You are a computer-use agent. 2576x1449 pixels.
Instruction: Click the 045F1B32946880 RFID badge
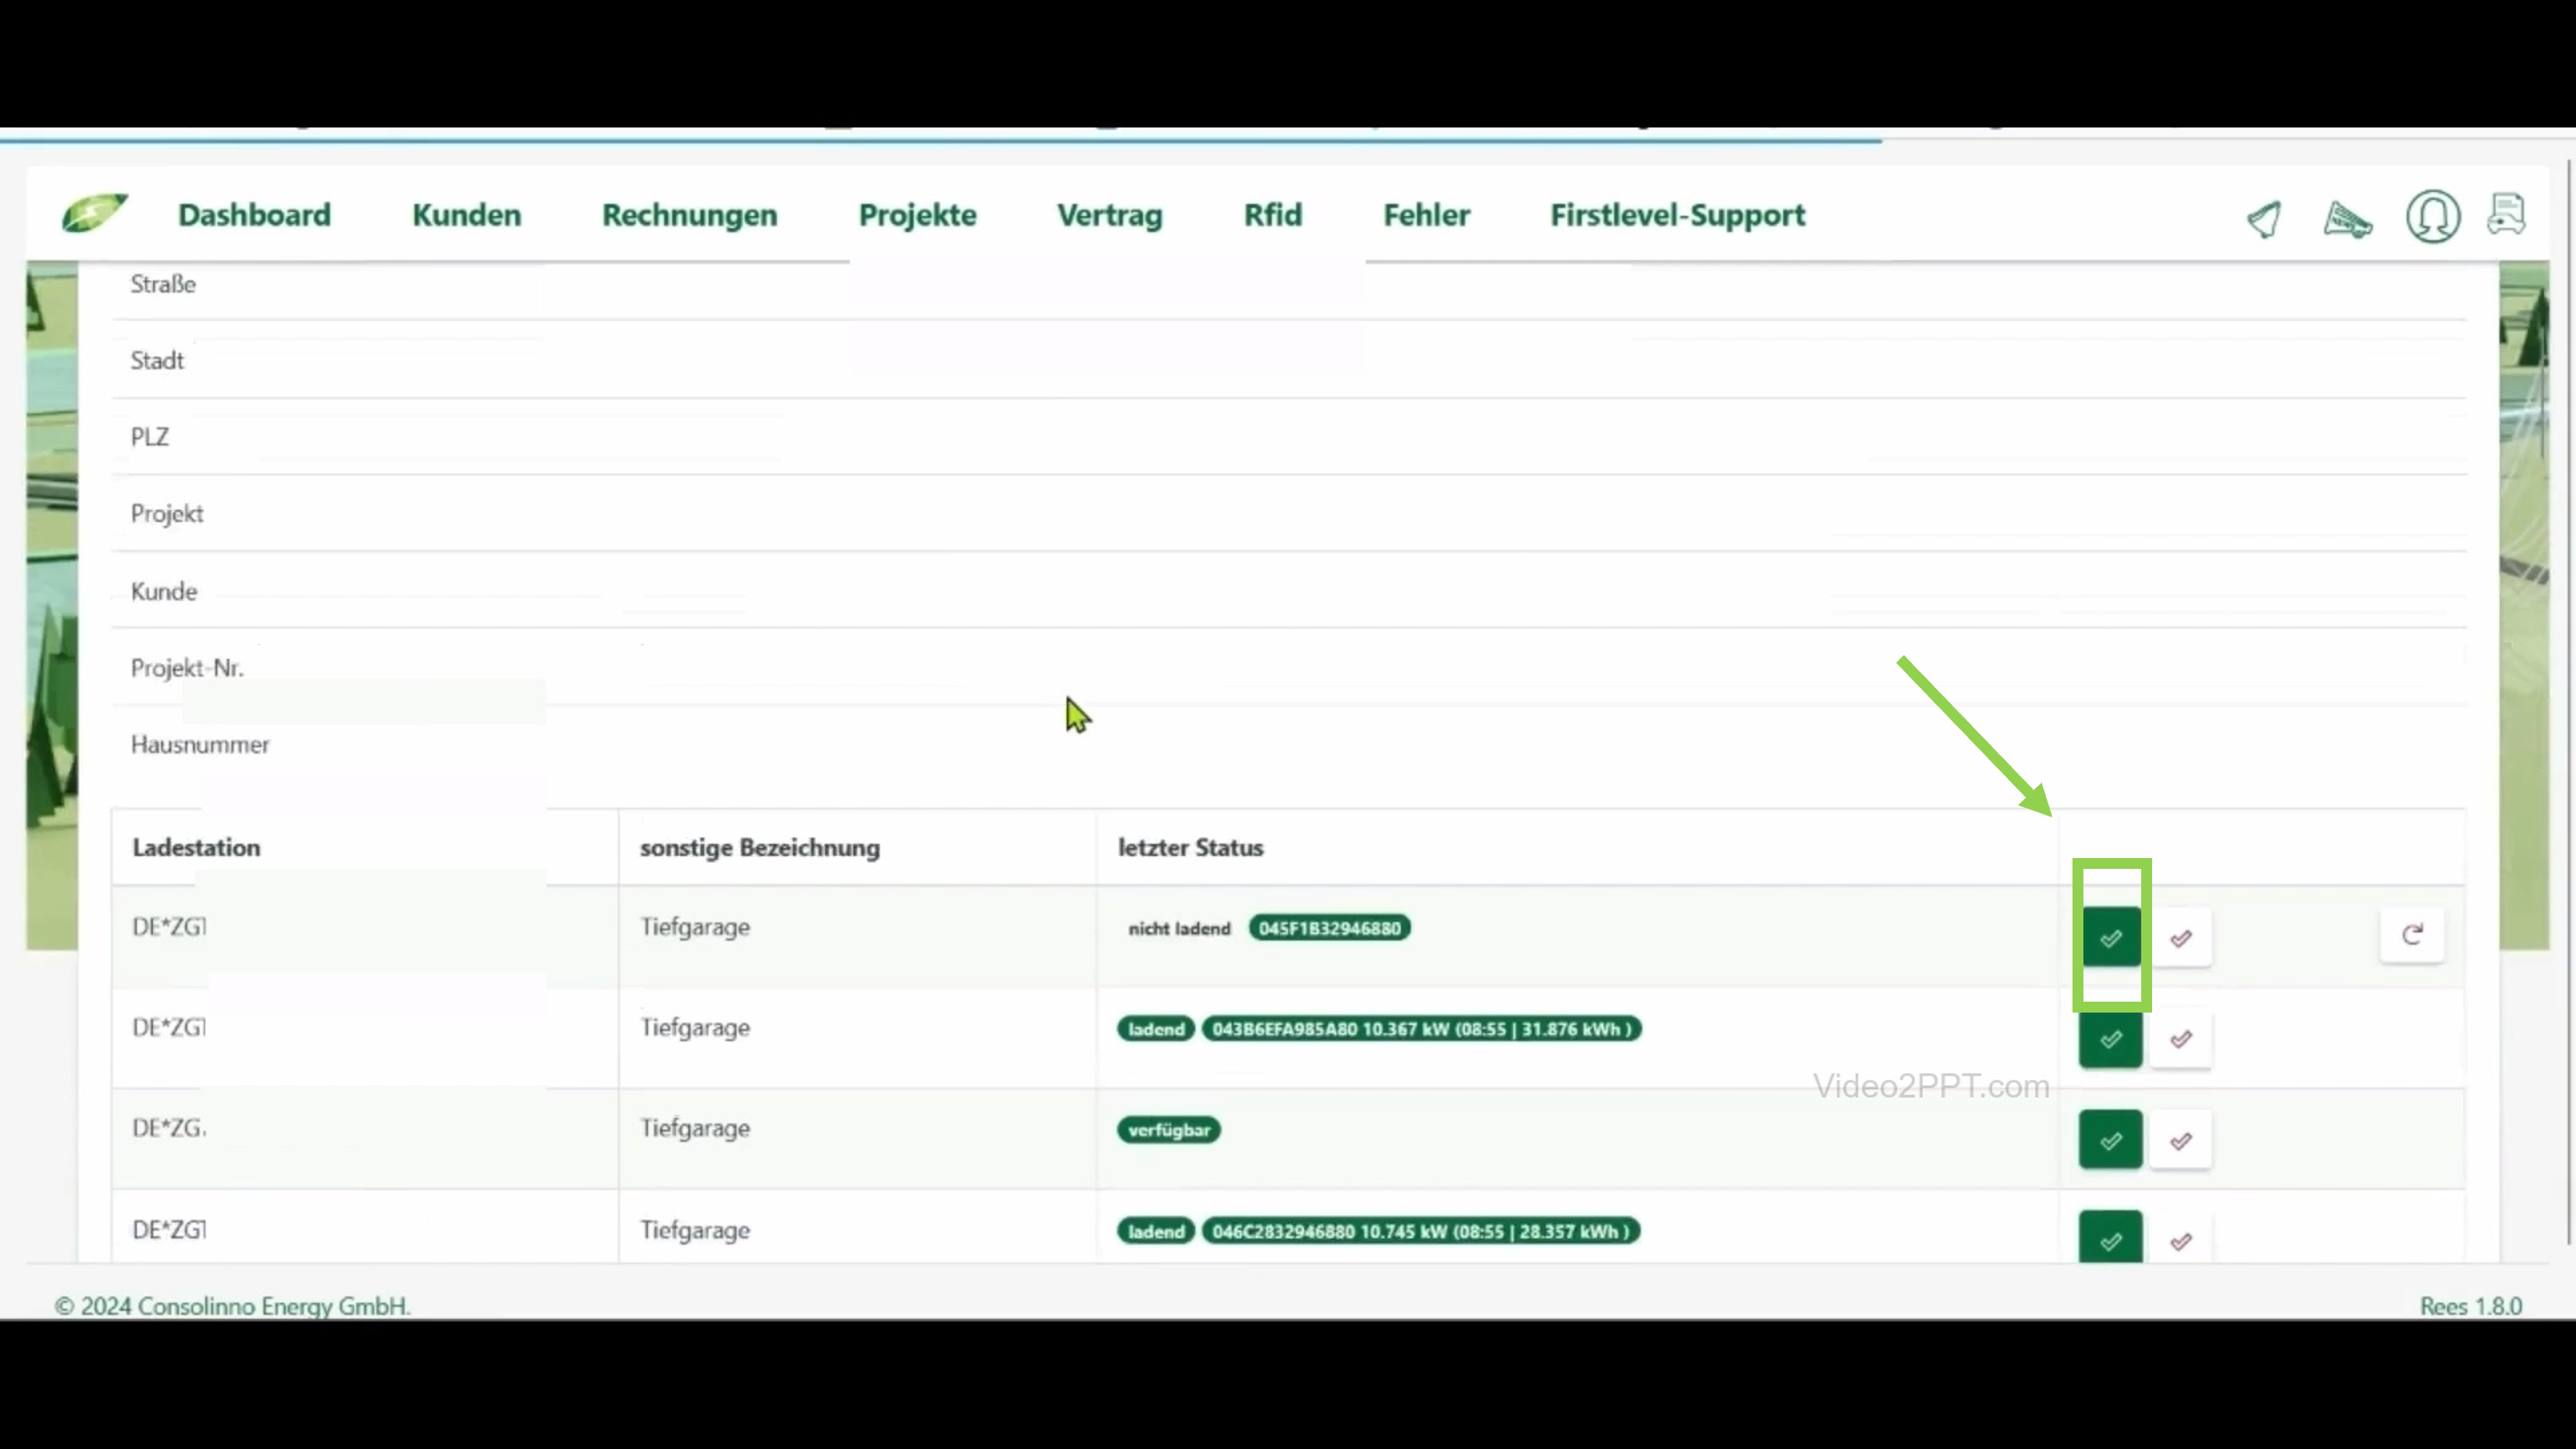point(1329,928)
